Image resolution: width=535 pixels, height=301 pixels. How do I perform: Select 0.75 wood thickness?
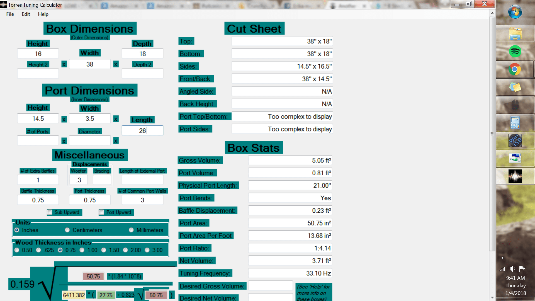[60, 250]
